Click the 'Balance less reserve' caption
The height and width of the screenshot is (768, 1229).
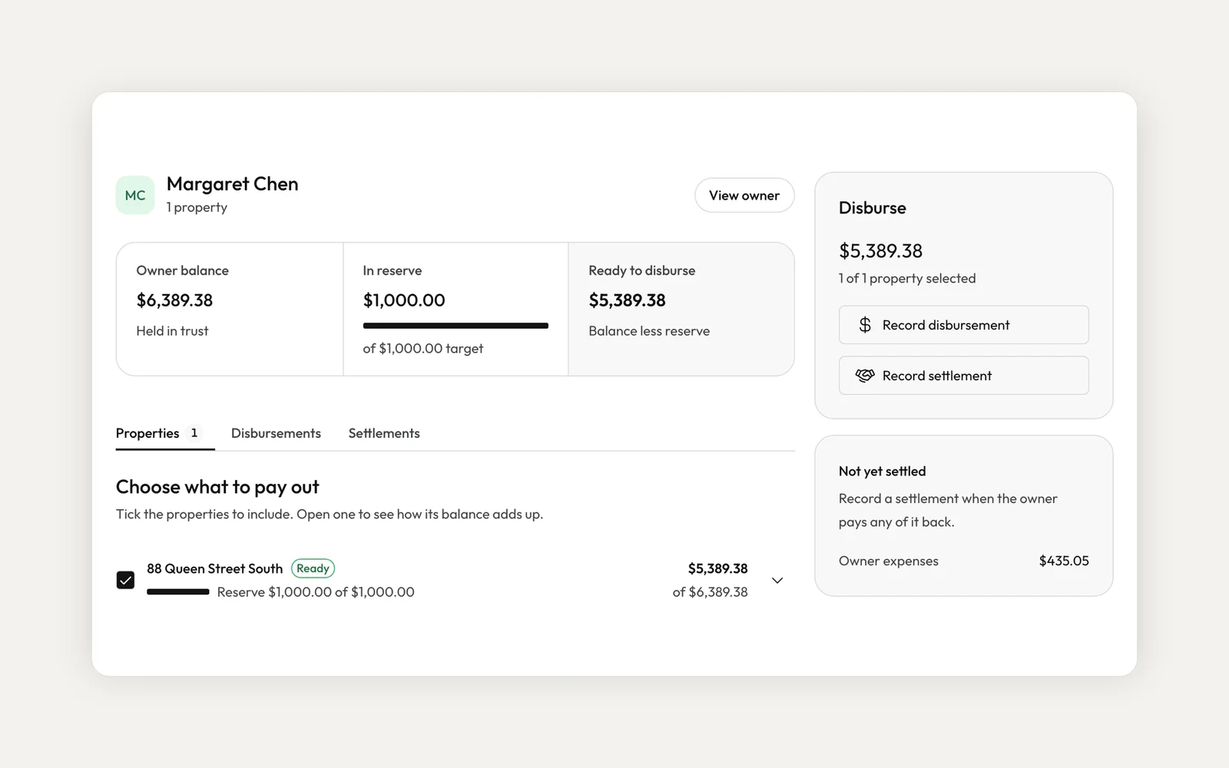pyautogui.click(x=649, y=331)
